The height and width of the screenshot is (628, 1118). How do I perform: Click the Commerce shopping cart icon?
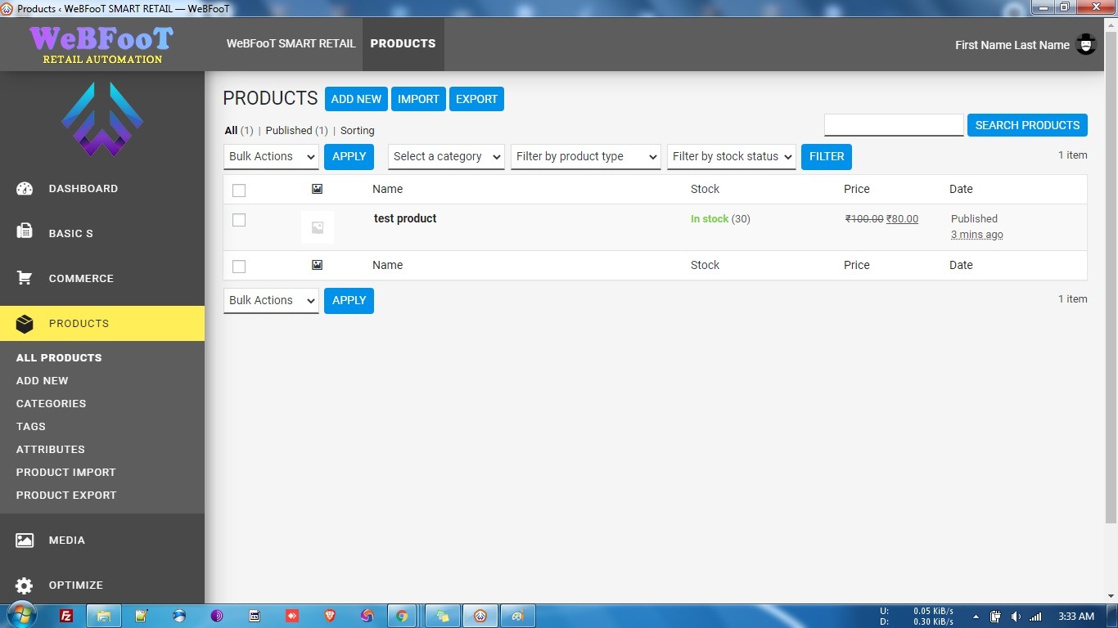[25, 278]
